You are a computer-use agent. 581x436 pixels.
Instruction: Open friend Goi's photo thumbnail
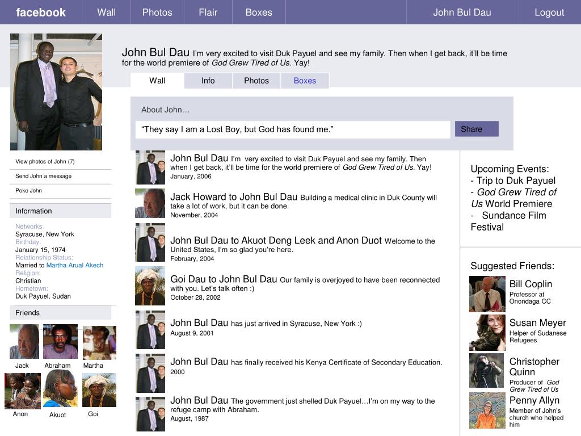click(x=99, y=390)
